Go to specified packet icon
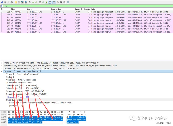Screen dimensions: 173x126 (x=40, y=2)
